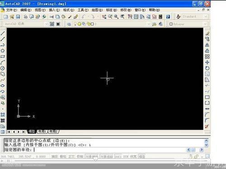226x169 pixels.
Task: Select the Rectangle draw tool
Action: pos(3,56)
